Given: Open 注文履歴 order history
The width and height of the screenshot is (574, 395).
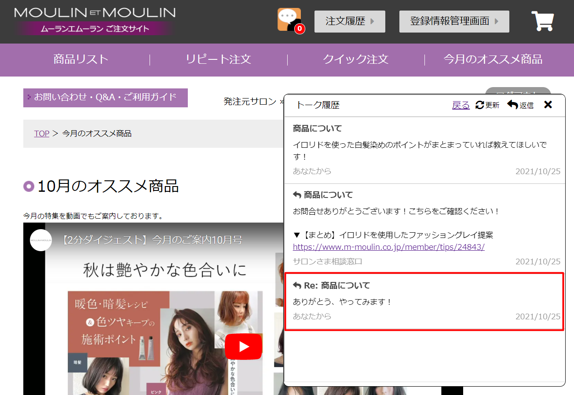Looking at the screenshot, I should (350, 22).
